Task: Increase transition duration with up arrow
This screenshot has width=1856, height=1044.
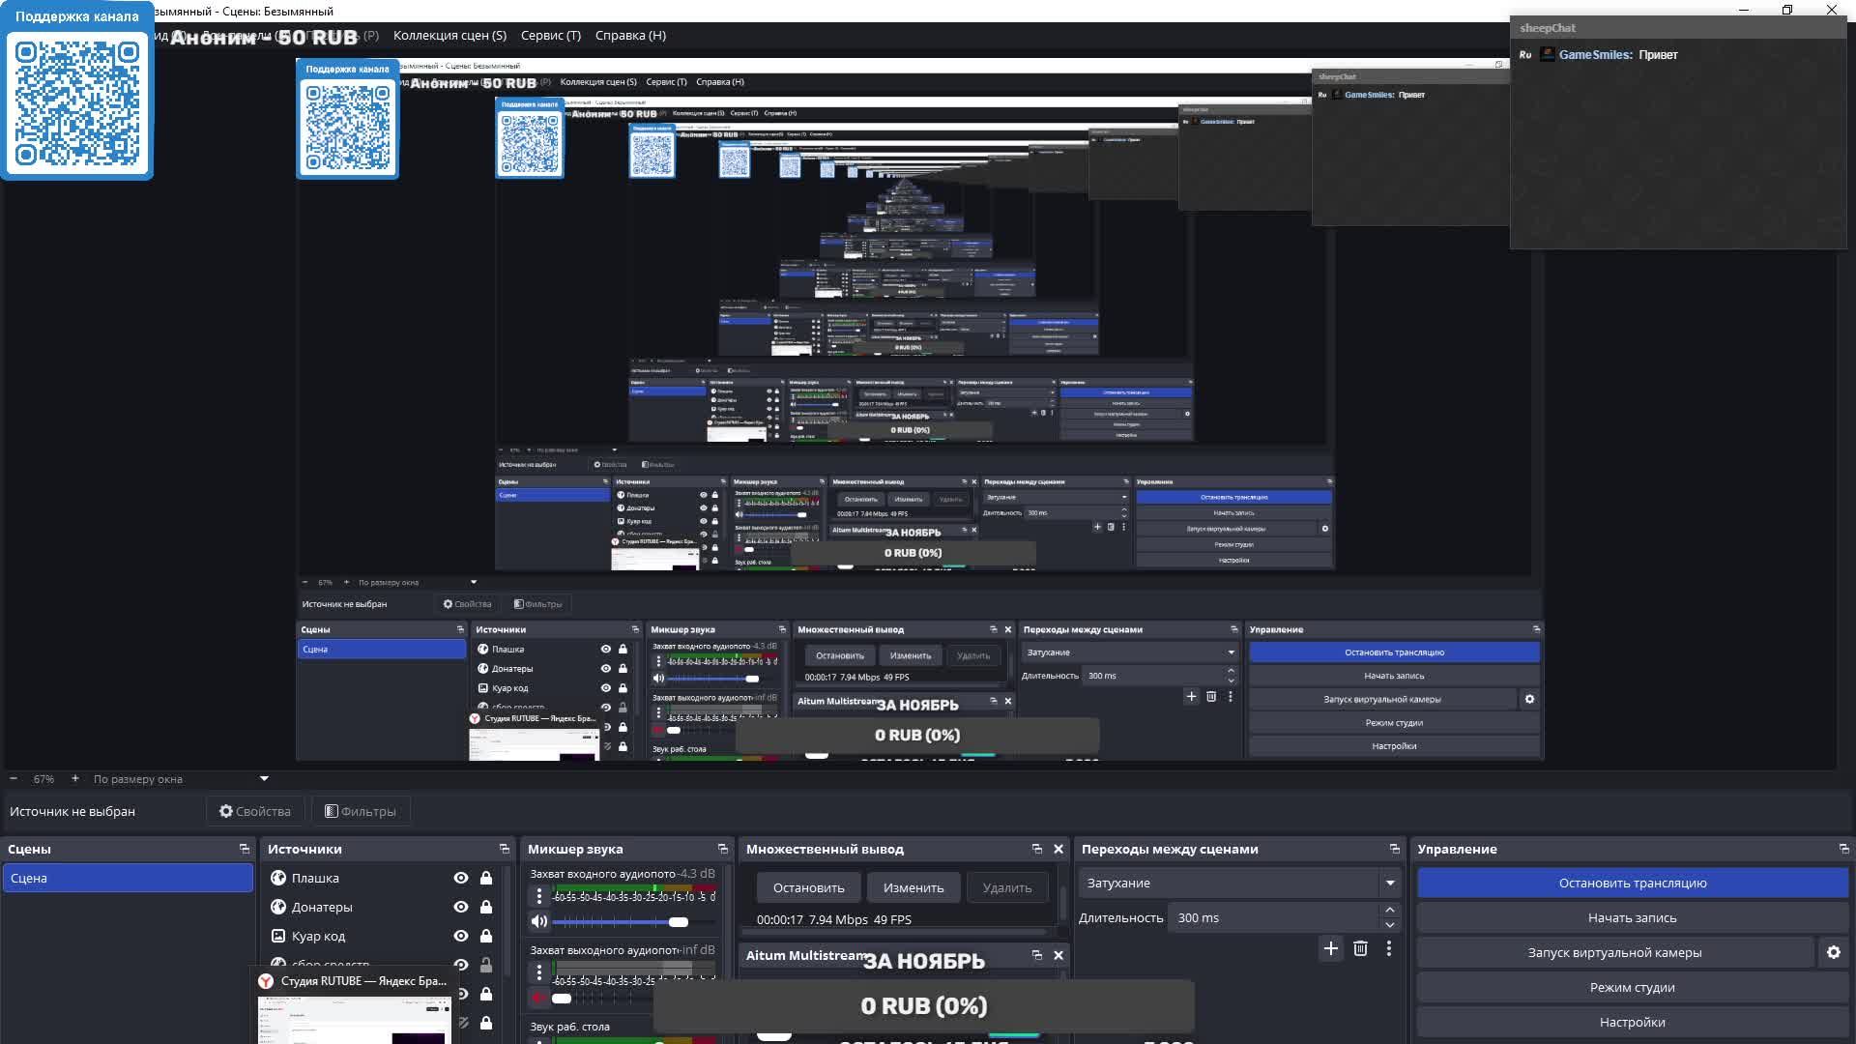Action: (x=1389, y=910)
